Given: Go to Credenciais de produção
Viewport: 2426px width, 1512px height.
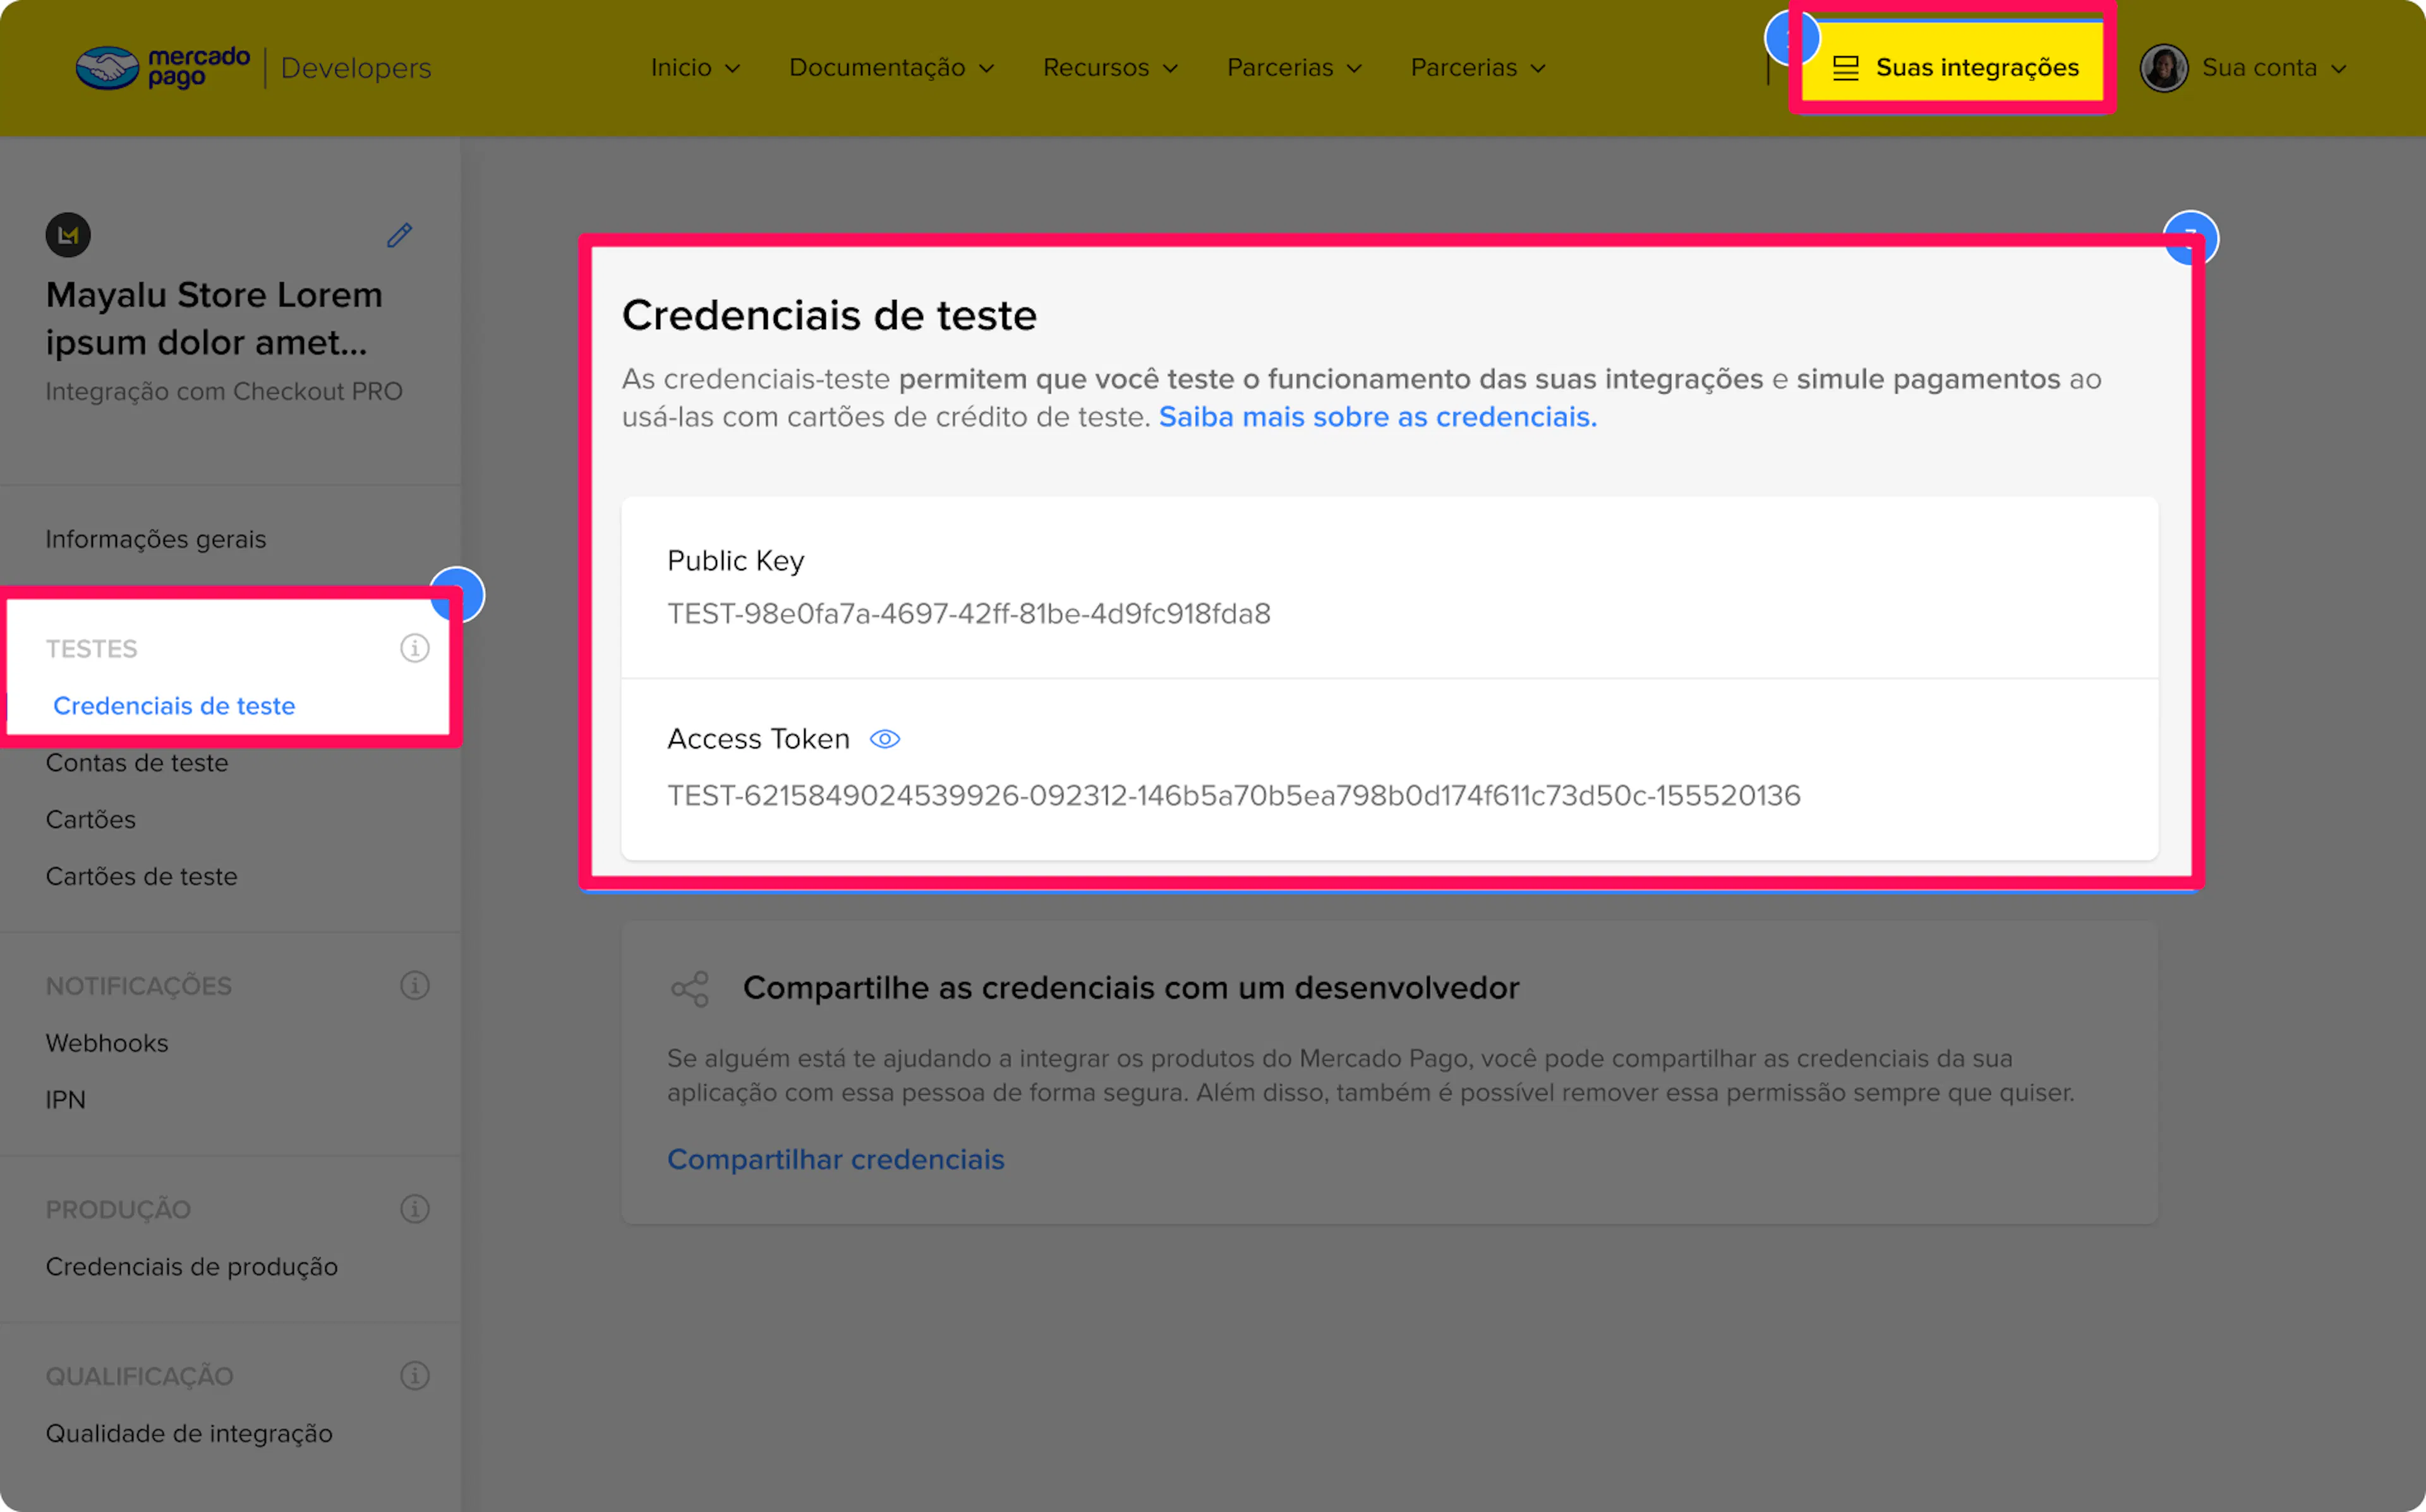Looking at the screenshot, I should click(192, 1266).
